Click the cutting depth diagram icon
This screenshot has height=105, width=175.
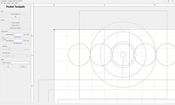(x=4, y=39)
